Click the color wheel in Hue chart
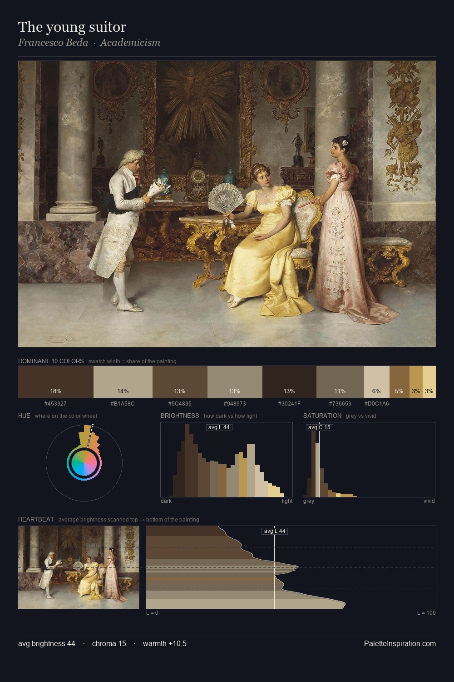 (x=84, y=463)
